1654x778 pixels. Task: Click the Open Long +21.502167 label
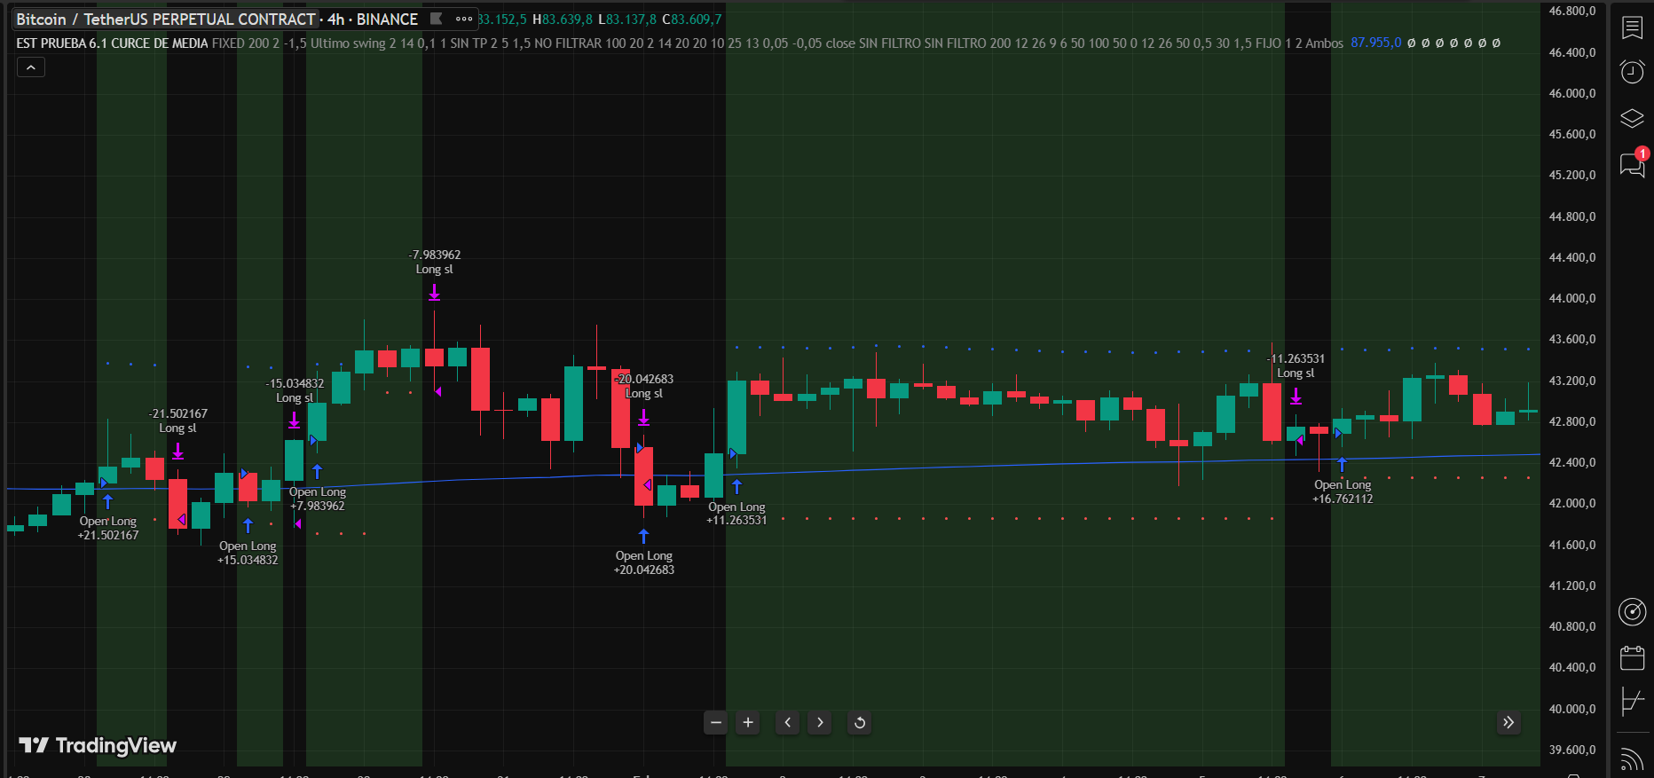[108, 528]
